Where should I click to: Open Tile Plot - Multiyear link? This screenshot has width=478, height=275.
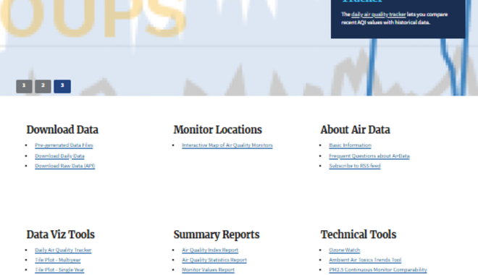pyautogui.click(x=58, y=260)
